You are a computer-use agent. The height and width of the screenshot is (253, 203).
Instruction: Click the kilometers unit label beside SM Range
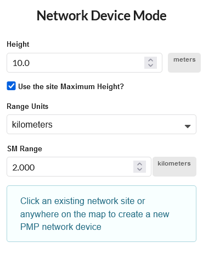coord(174,167)
